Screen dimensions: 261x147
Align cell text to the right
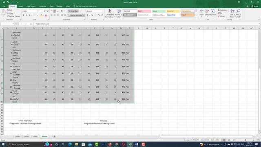58,15
